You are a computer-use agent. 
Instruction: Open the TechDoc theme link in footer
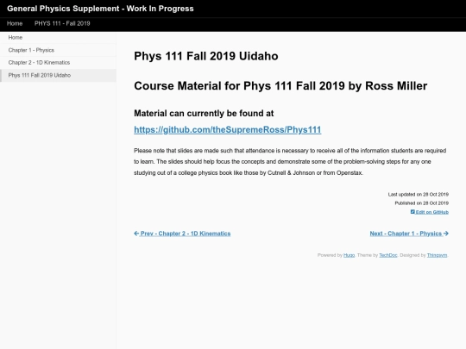pos(388,255)
